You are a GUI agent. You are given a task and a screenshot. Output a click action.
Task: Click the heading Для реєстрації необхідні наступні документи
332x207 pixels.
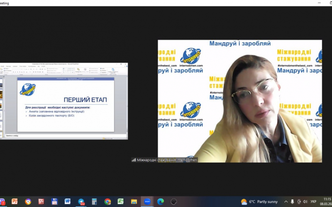point(58,108)
